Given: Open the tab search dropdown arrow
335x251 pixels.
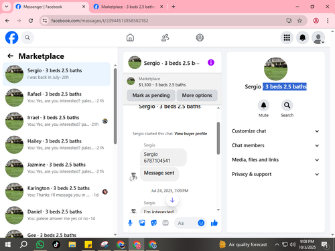Looking at the screenshot, I should (x=7, y=7).
